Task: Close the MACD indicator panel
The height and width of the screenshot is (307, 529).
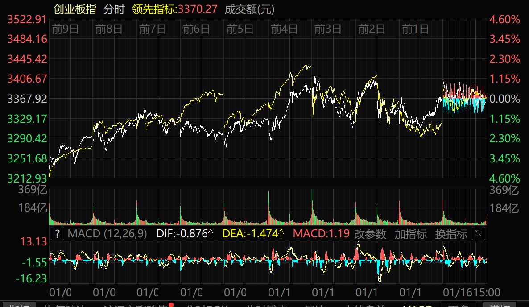Action: coord(478,233)
